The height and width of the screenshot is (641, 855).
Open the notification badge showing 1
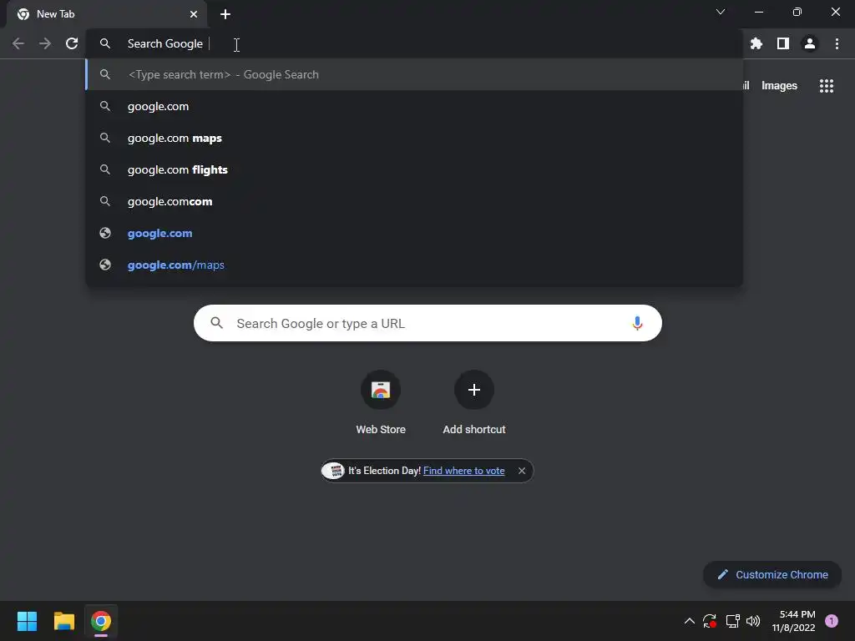(x=832, y=621)
